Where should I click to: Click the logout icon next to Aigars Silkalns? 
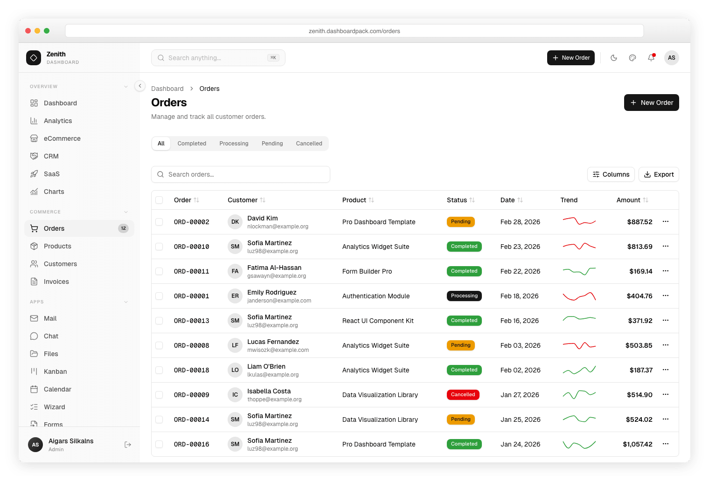coord(127,445)
